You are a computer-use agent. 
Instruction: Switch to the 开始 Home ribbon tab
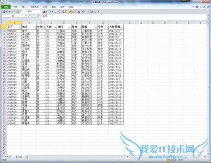pos(15,7)
